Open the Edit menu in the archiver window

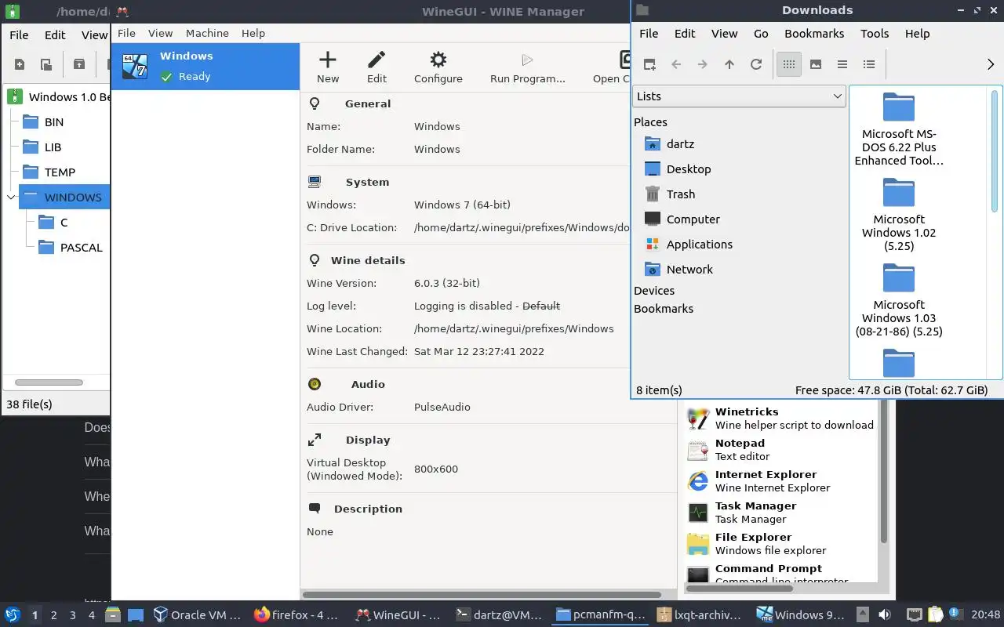tap(55, 34)
